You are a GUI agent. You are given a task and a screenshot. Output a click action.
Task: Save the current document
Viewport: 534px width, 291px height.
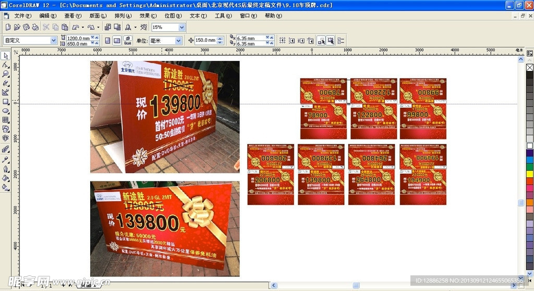point(26,27)
